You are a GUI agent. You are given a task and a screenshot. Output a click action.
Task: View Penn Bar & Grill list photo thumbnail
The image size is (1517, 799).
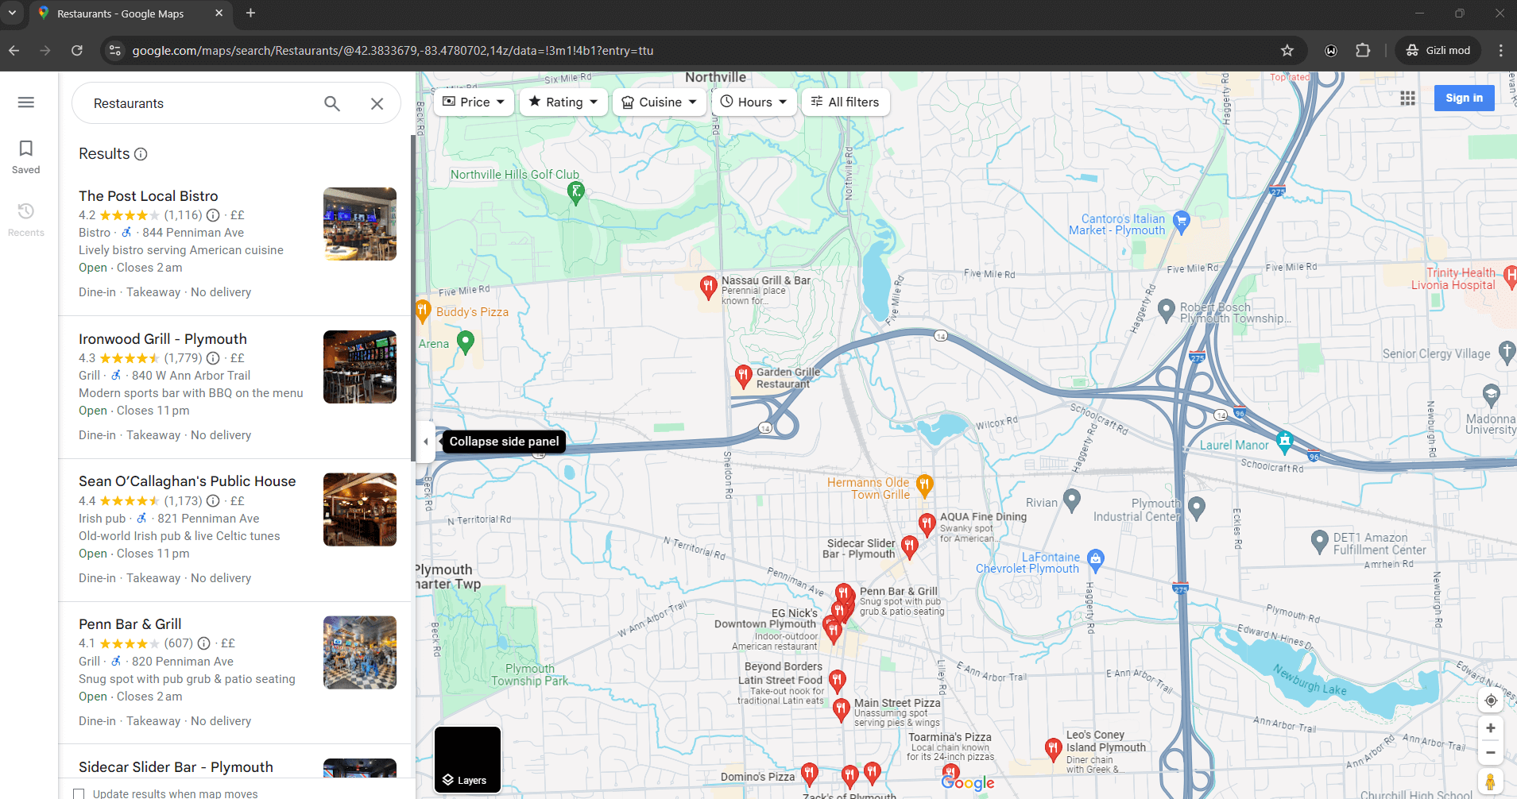point(360,653)
